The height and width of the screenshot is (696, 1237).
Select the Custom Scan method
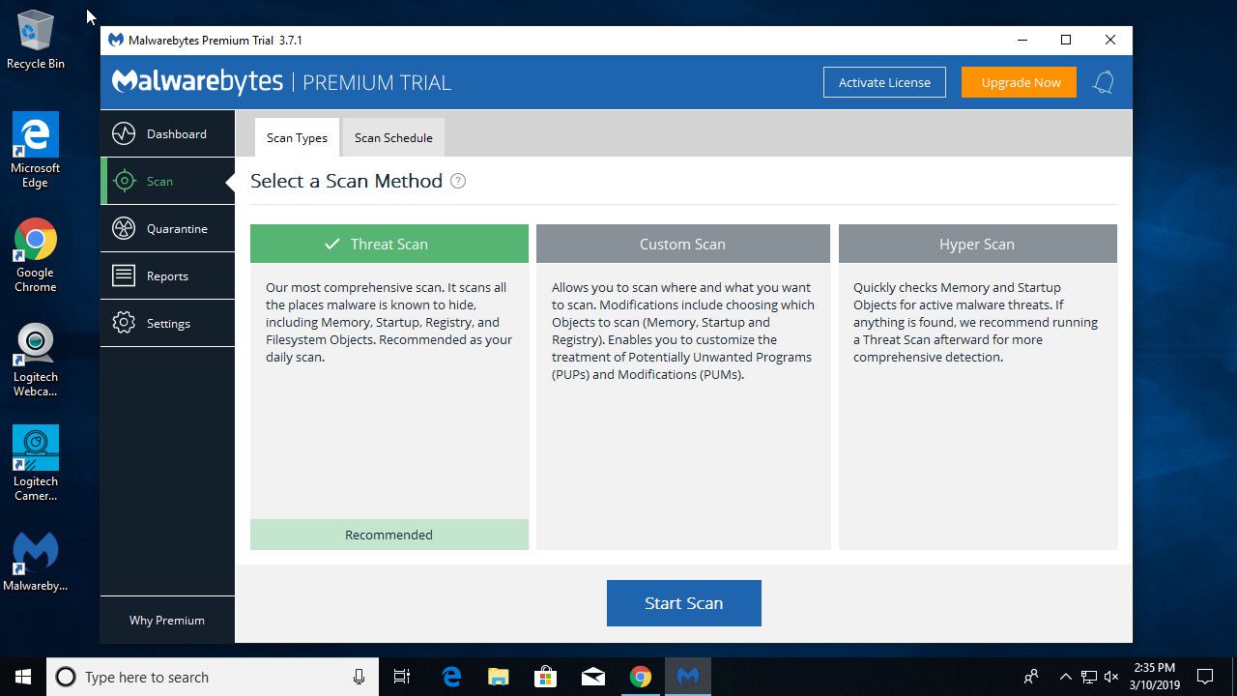pos(682,244)
